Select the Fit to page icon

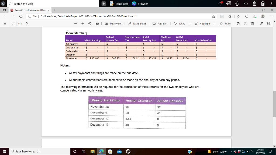click(97, 24)
